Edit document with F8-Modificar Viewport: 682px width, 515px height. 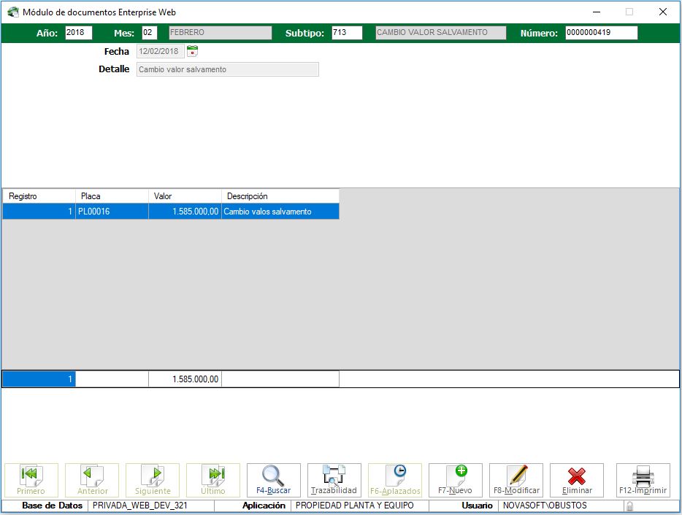click(x=516, y=480)
